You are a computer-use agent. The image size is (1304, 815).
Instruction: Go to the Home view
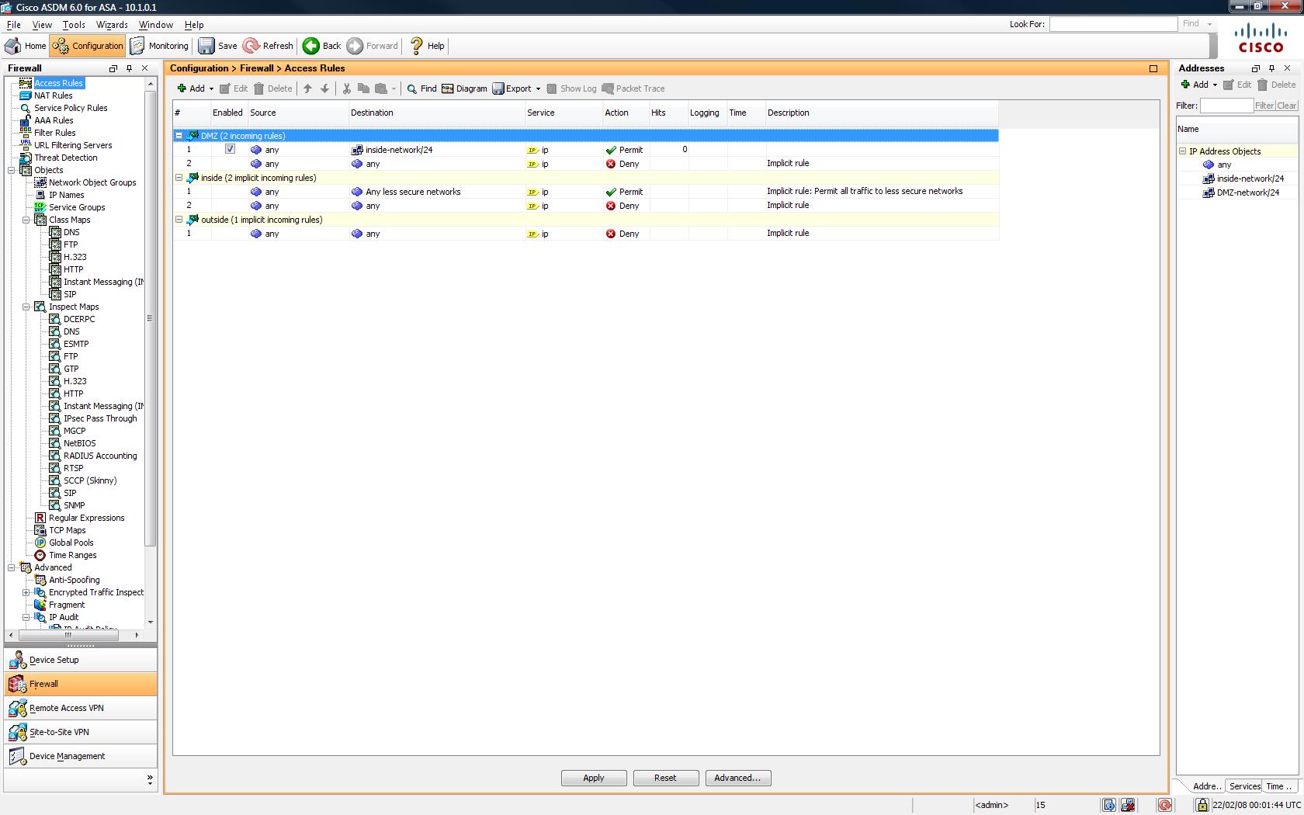(x=26, y=46)
